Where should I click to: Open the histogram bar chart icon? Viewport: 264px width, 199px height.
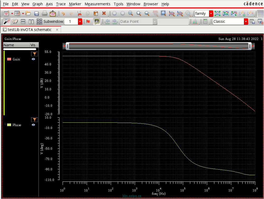pyautogui.click(x=195, y=21)
